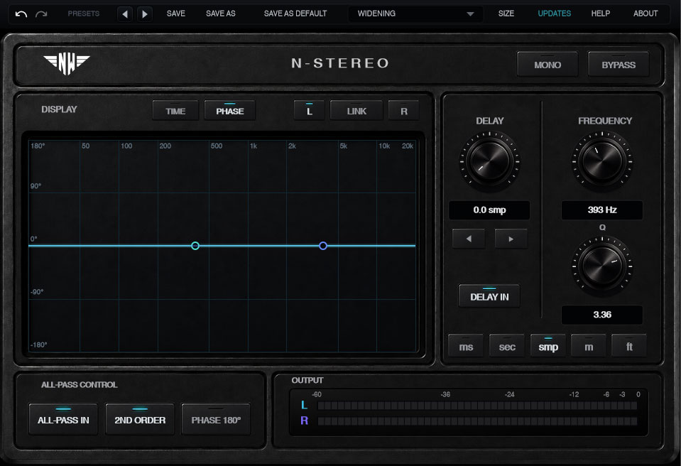Increase delay with the right arrow button
The width and height of the screenshot is (681, 466).
(511, 239)
